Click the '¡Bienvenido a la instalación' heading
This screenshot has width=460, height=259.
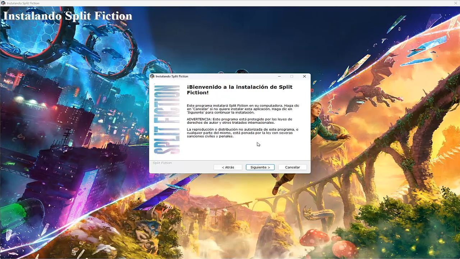point(240,90)
